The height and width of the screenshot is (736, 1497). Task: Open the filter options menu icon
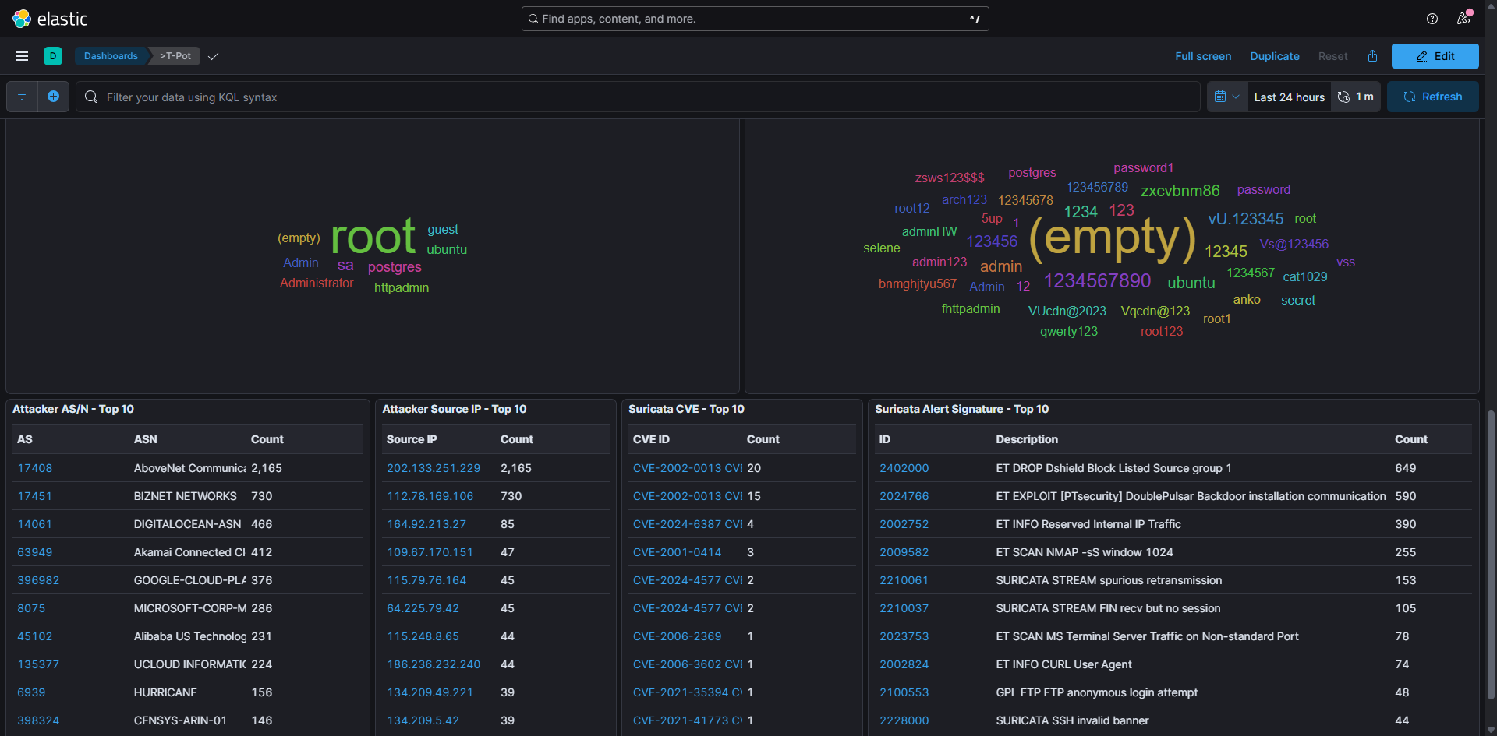coord(22,97)
